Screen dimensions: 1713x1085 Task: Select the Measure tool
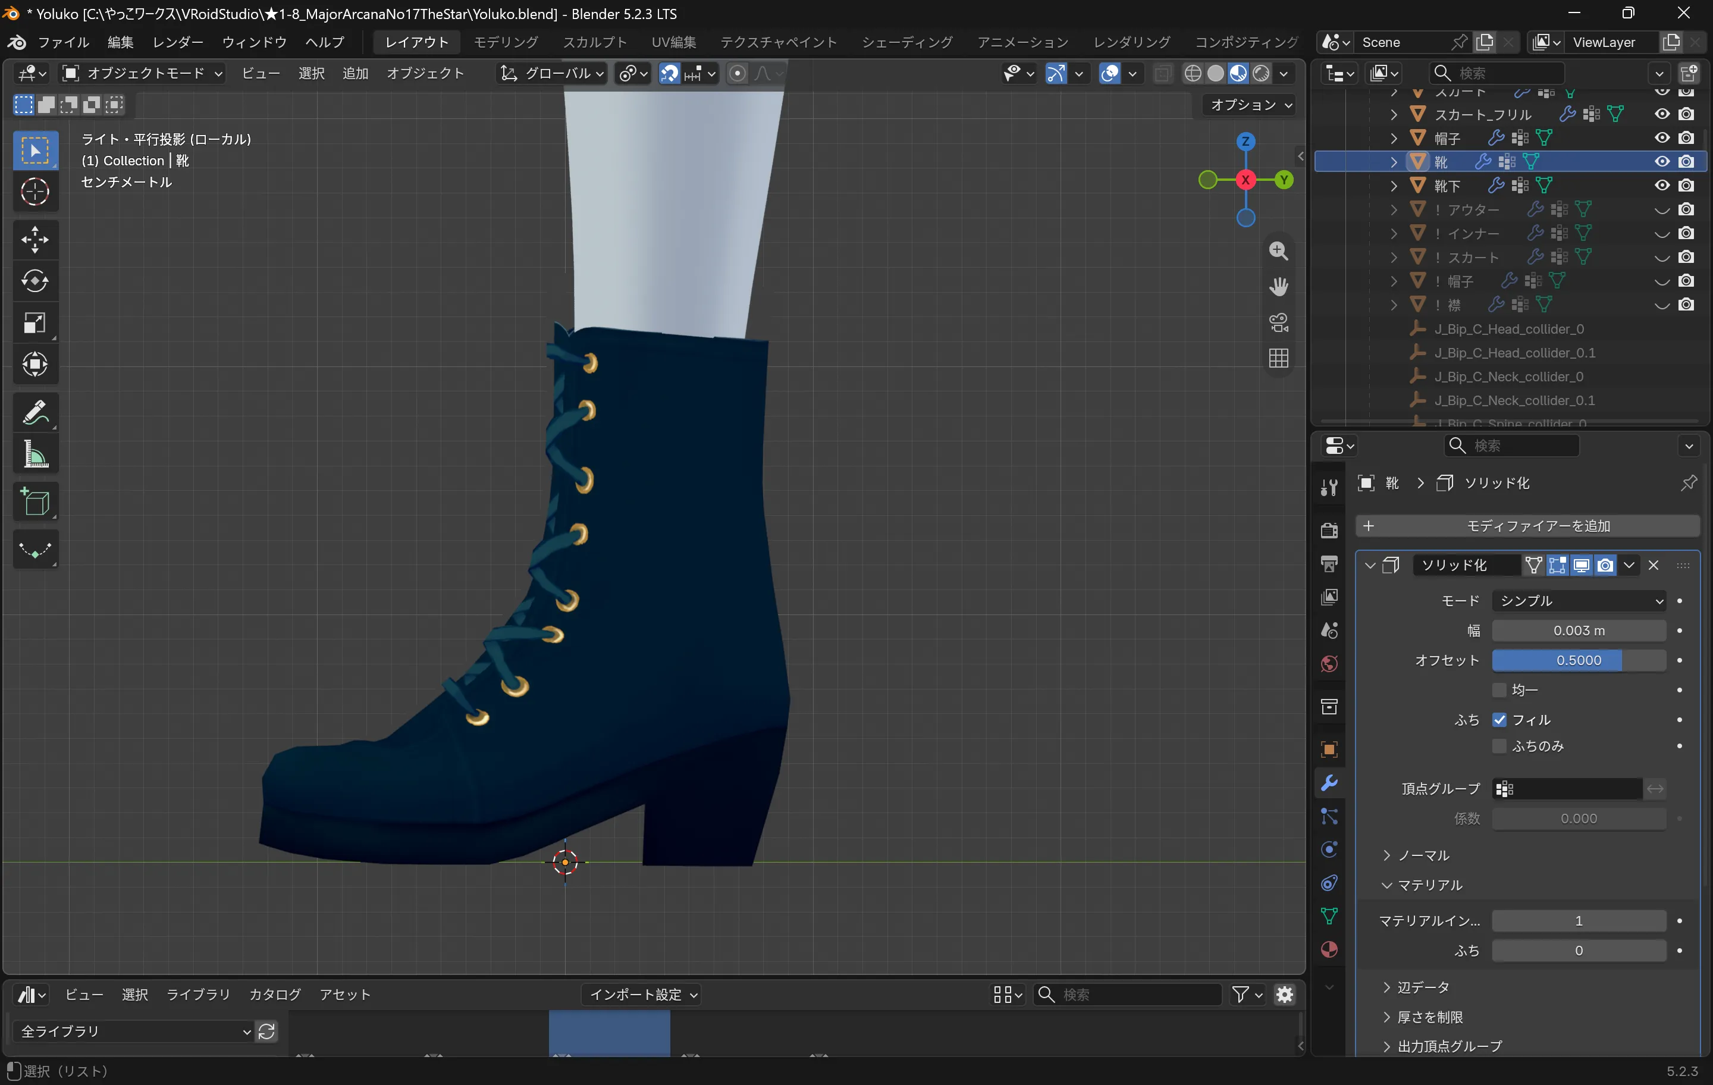[35, 454]
